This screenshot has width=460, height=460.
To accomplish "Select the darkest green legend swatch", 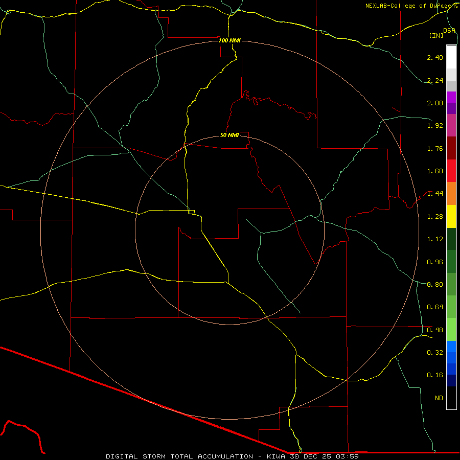I will coord(451,239).
